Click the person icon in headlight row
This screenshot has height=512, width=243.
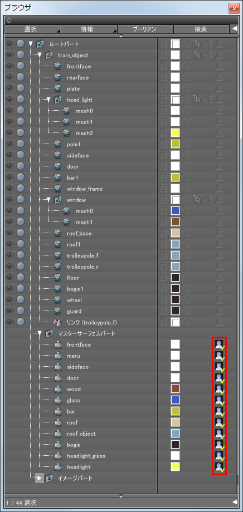coord(219,467)
